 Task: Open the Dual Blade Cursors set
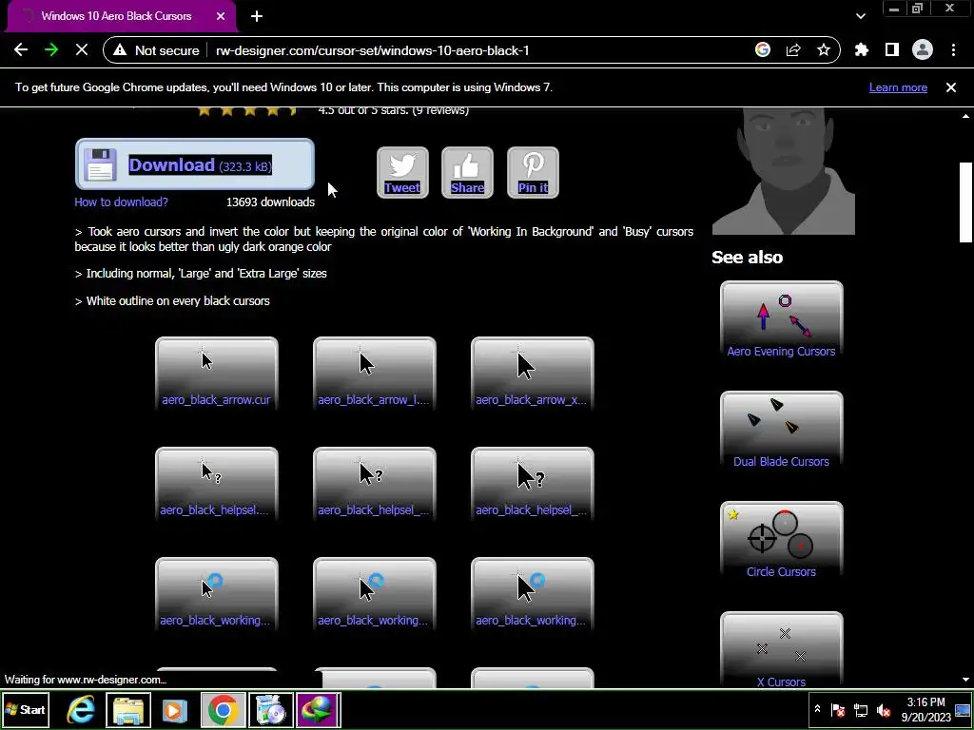782,431
